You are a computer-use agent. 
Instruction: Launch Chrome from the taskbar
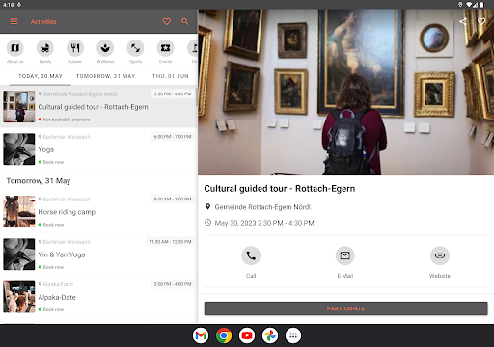click(x=224, y=335)
